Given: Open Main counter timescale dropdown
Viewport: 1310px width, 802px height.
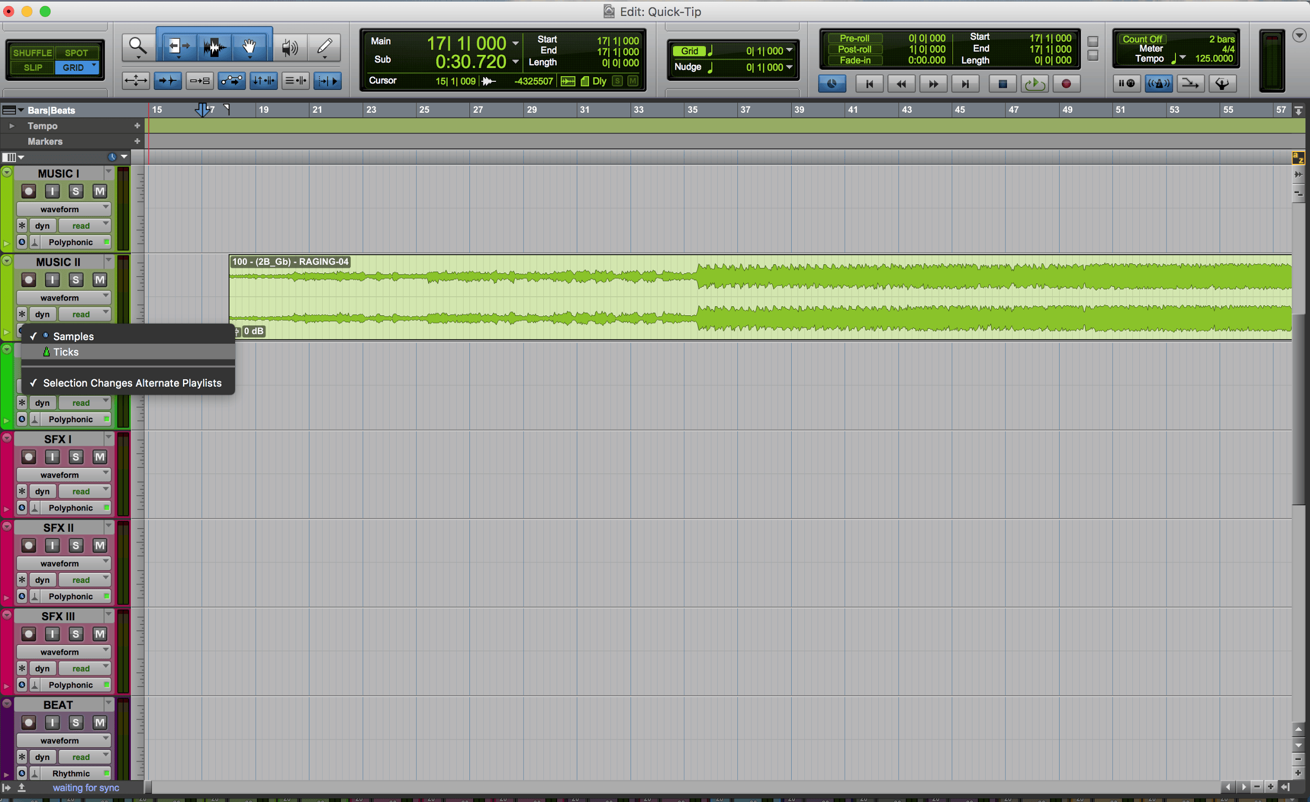Looking at the screenshot, I should coord(515,43).
